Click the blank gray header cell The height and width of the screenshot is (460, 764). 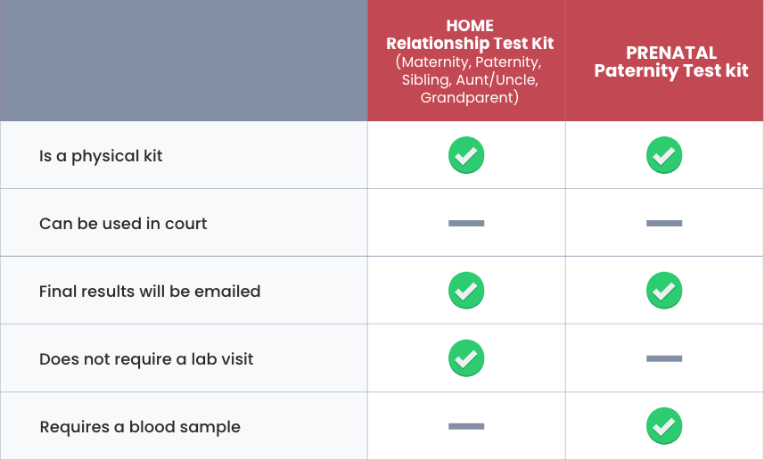tap(184, 61)
